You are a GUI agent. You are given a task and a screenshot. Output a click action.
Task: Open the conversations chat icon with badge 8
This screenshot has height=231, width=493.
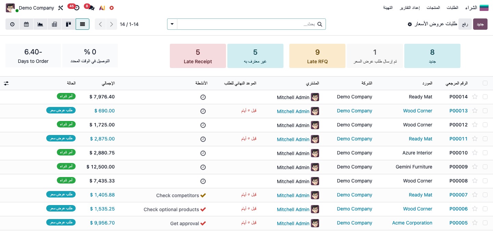click(91, 8)
